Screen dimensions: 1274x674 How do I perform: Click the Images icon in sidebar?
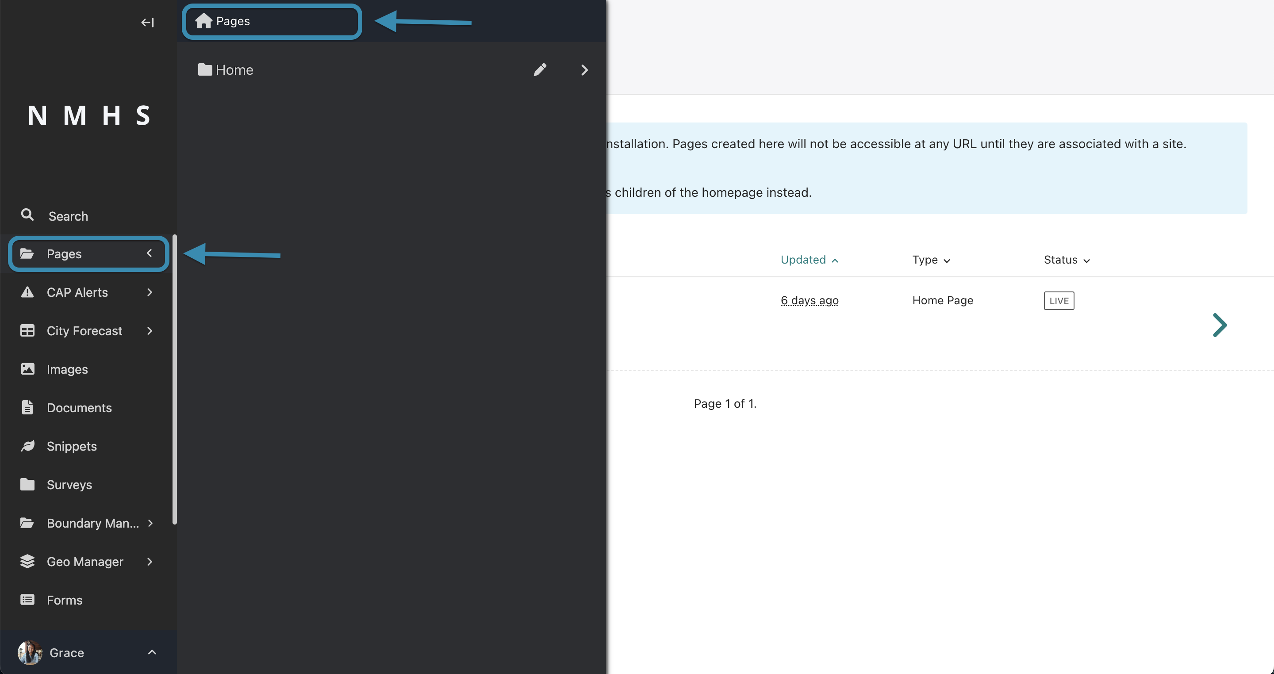click(x=27, y=368)
